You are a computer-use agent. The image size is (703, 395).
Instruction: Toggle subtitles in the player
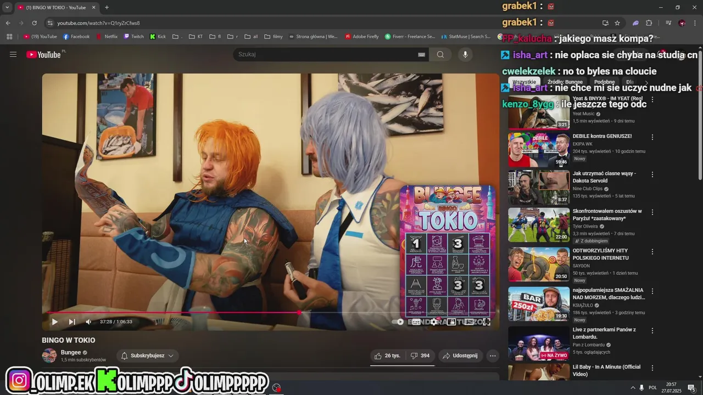point(416,322)
